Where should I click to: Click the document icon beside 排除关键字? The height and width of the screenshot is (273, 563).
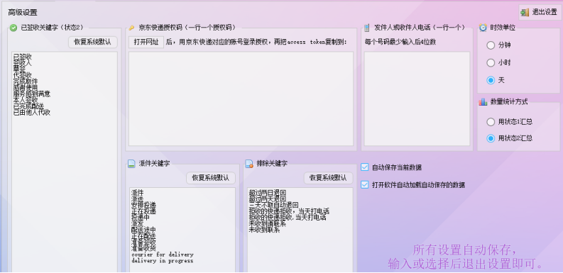(249, 164)
